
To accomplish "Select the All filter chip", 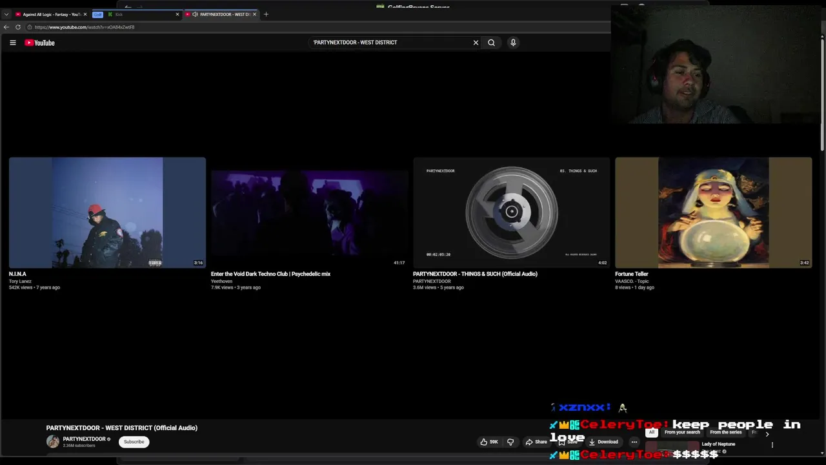I will (652, 432).
